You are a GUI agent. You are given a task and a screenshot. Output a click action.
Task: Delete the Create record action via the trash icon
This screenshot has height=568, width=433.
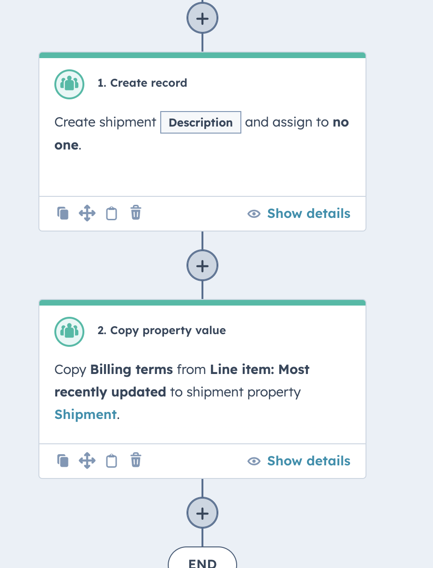coord(135,212)
